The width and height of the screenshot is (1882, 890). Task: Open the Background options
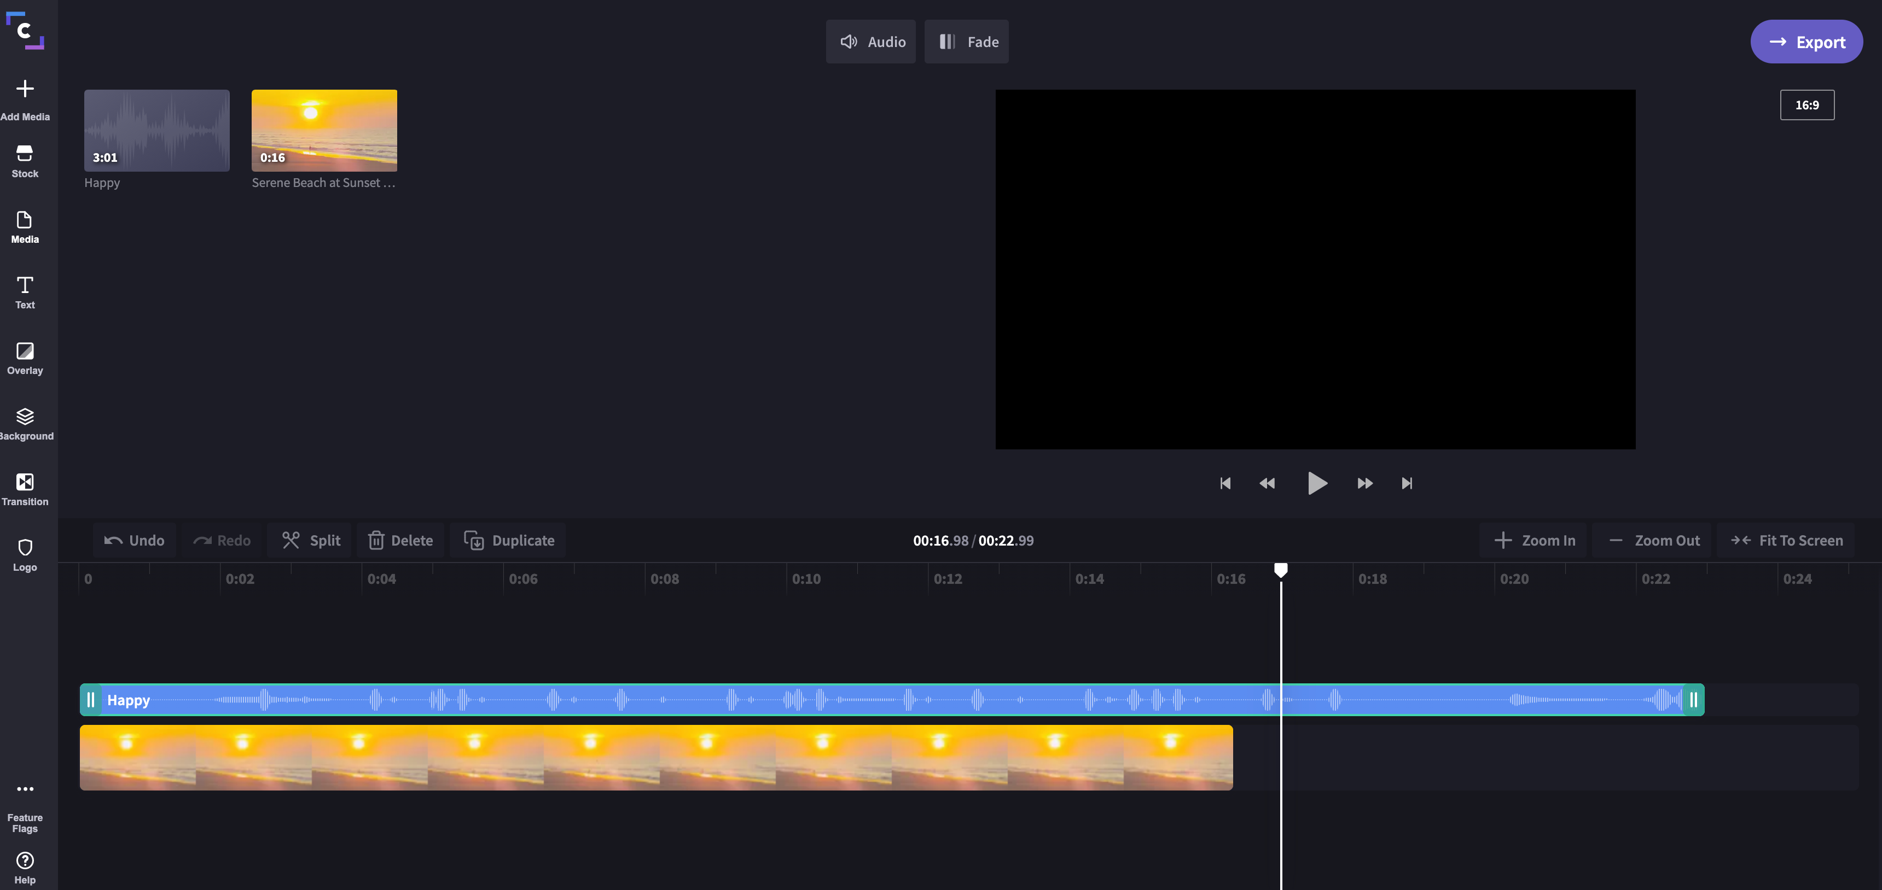[x=25, y=424]
